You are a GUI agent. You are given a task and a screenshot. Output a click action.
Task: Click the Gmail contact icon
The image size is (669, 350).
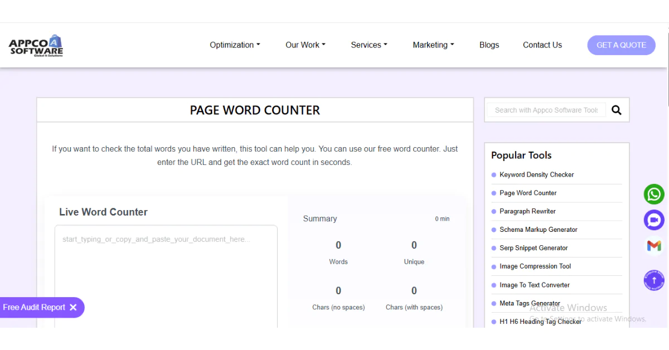pyautogui.click(x=653, y=245)
